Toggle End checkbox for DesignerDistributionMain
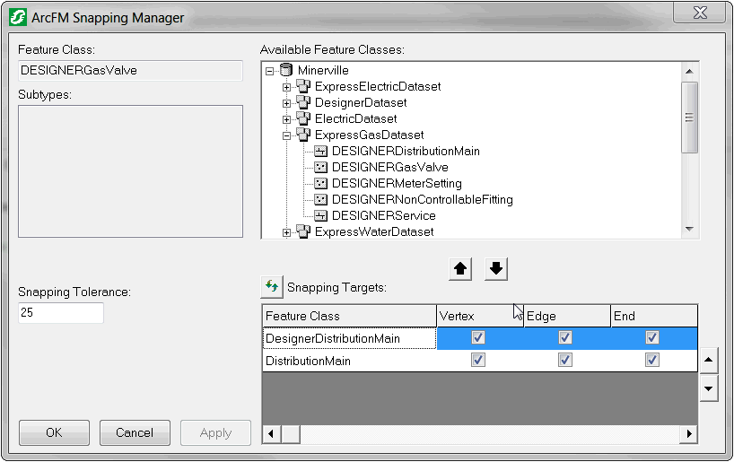 tap(652, 337)
